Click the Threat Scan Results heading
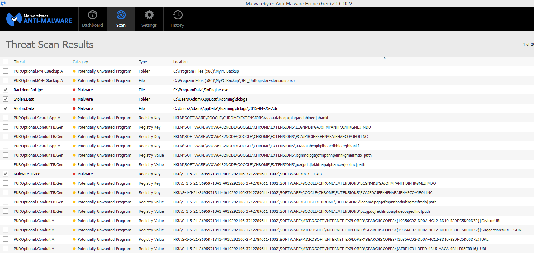534x280 pixels. [50, 45]
